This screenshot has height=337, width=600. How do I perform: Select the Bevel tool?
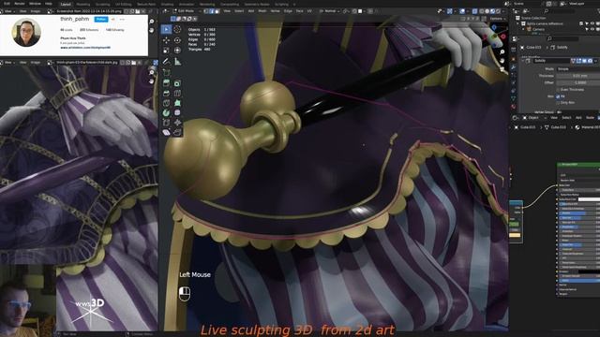166,93
